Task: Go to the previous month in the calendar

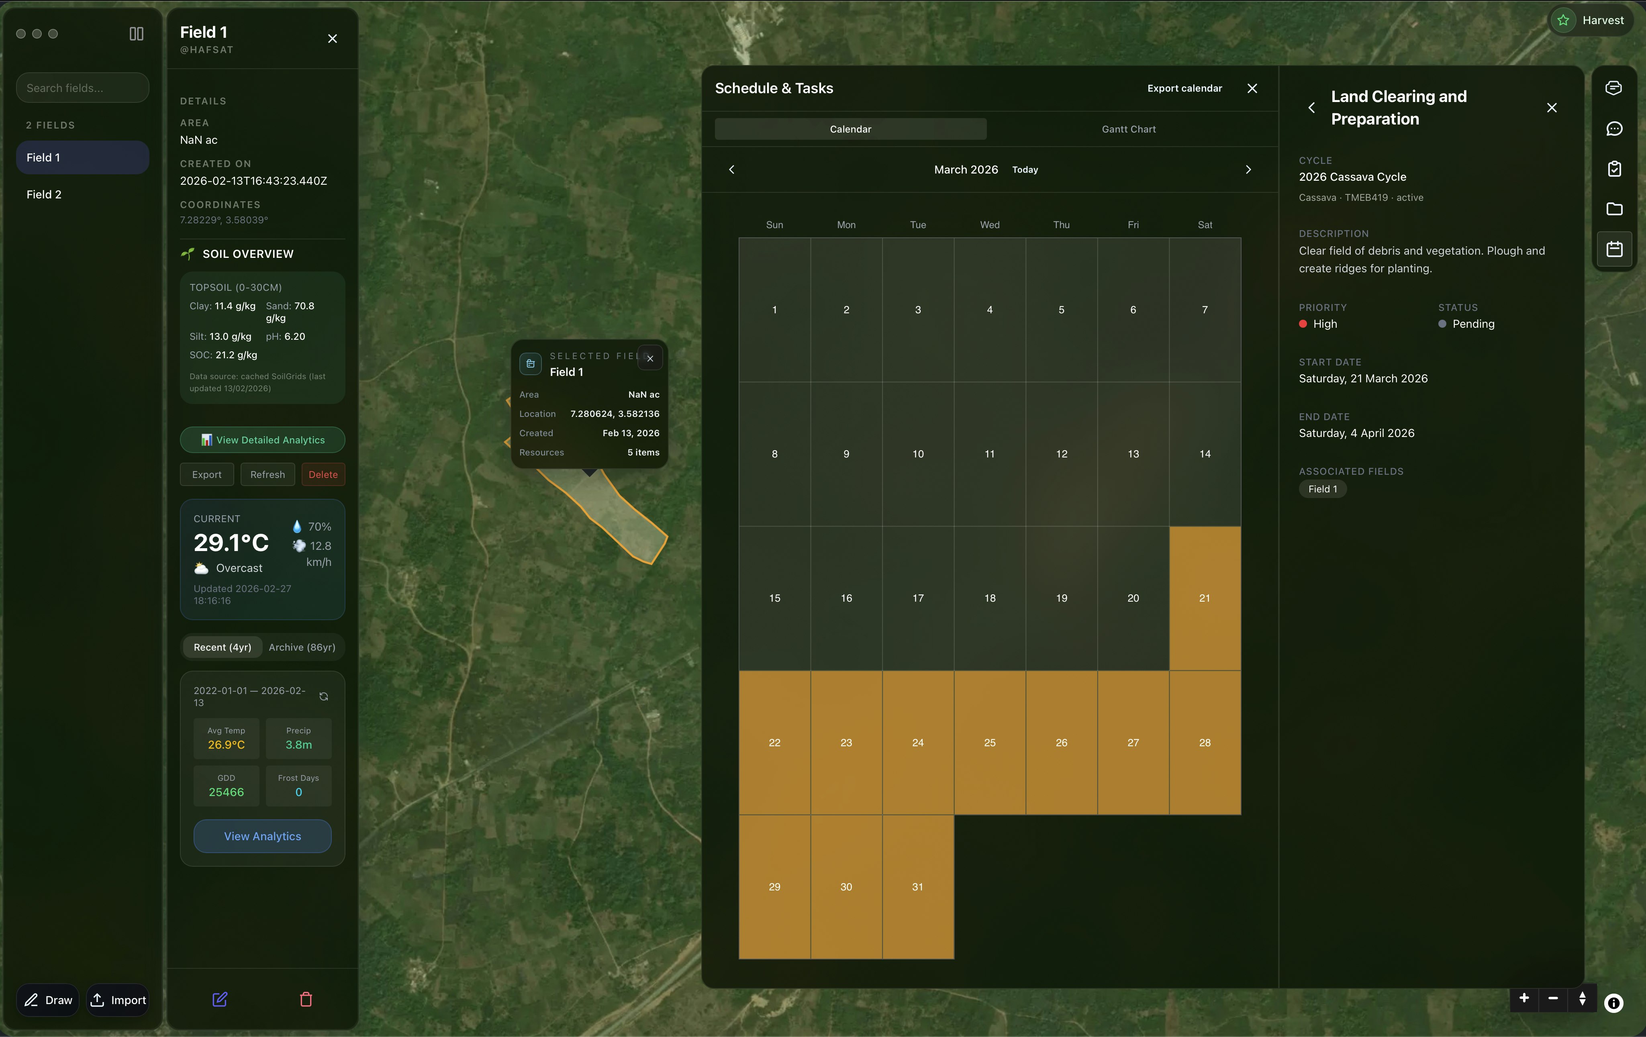Action: [731, 169]
